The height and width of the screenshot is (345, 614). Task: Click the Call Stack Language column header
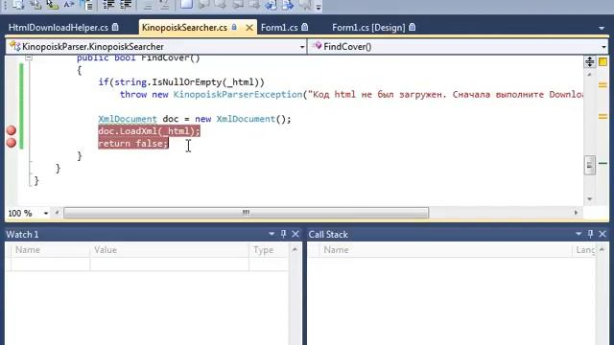(584, 250)
